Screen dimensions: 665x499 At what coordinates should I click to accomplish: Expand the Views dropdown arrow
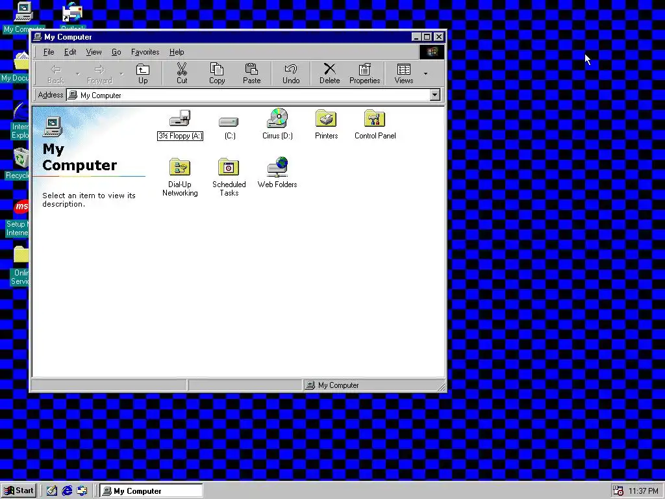[425, 74]
